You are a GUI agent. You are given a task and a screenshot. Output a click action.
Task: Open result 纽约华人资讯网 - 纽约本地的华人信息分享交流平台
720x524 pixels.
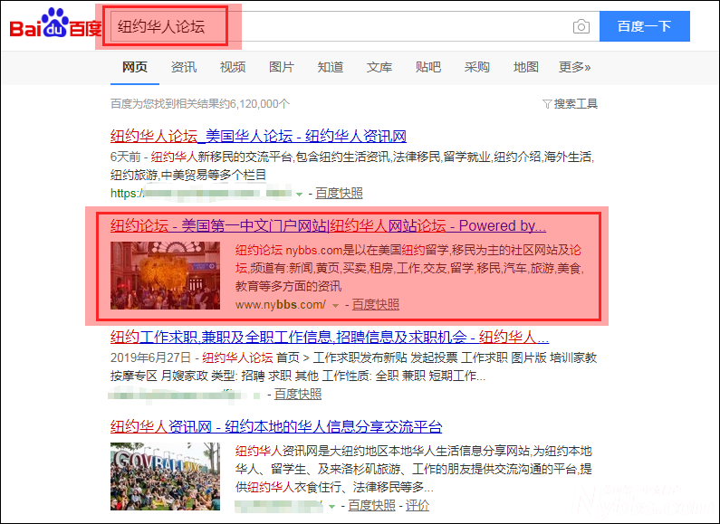pyautogui.click(x=276, y=426)
